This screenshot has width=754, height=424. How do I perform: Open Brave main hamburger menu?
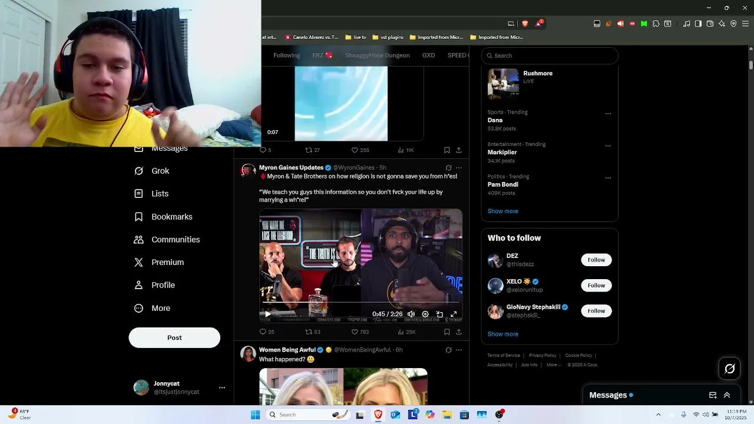(745, 24)
